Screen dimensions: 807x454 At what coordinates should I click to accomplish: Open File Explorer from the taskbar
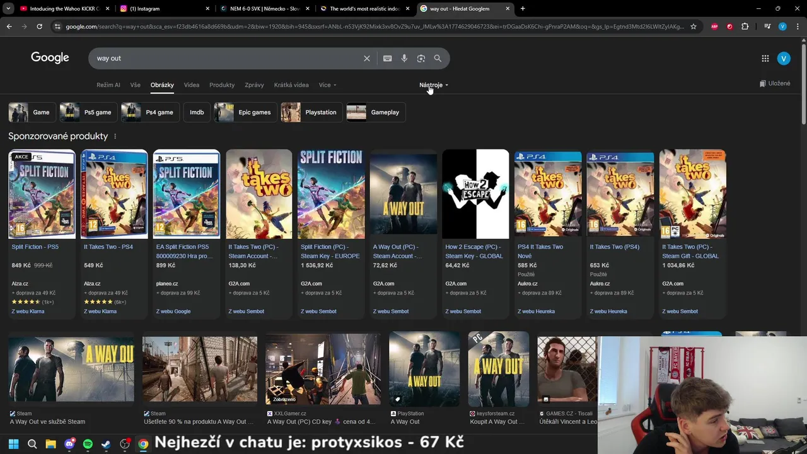[x=50, y=444]
